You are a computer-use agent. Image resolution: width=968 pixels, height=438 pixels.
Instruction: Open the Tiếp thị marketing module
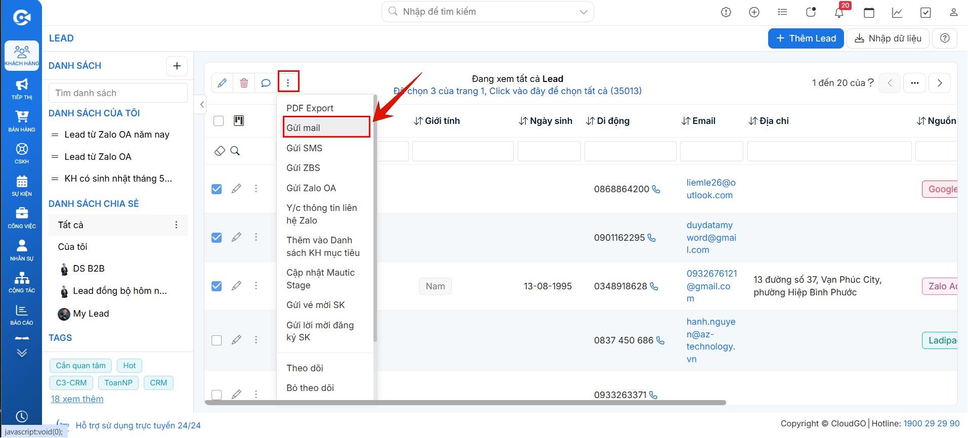(22, 89)
